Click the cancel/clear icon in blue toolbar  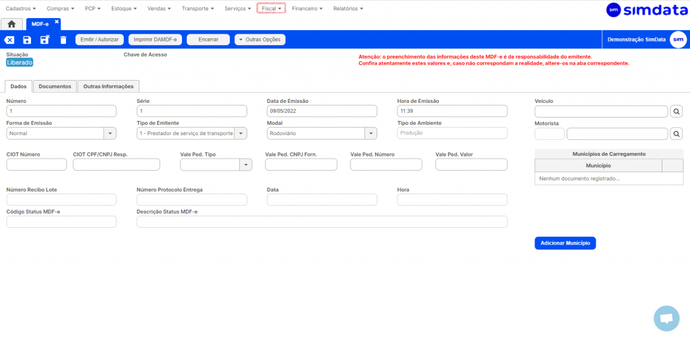[9, 40]
